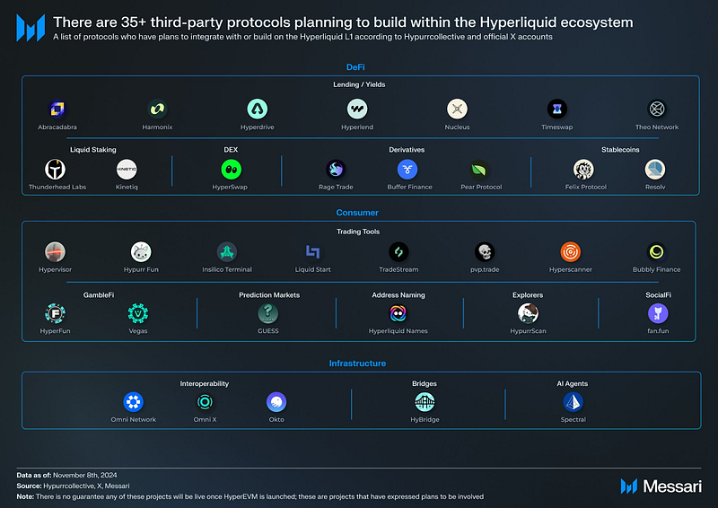This screenshot has height=508, width=718.
Task: Click the DeFi section heading
Action: click(x=355, y=67)
